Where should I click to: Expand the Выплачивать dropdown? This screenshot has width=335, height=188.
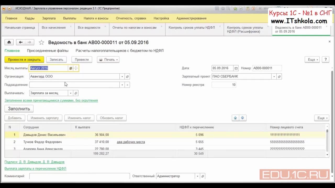(70, 93)
